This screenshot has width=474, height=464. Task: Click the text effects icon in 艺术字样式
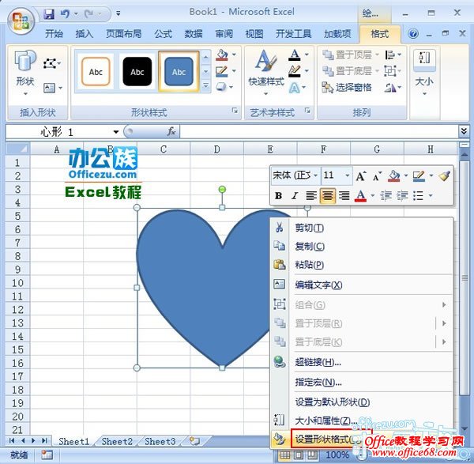pos(295,88)
